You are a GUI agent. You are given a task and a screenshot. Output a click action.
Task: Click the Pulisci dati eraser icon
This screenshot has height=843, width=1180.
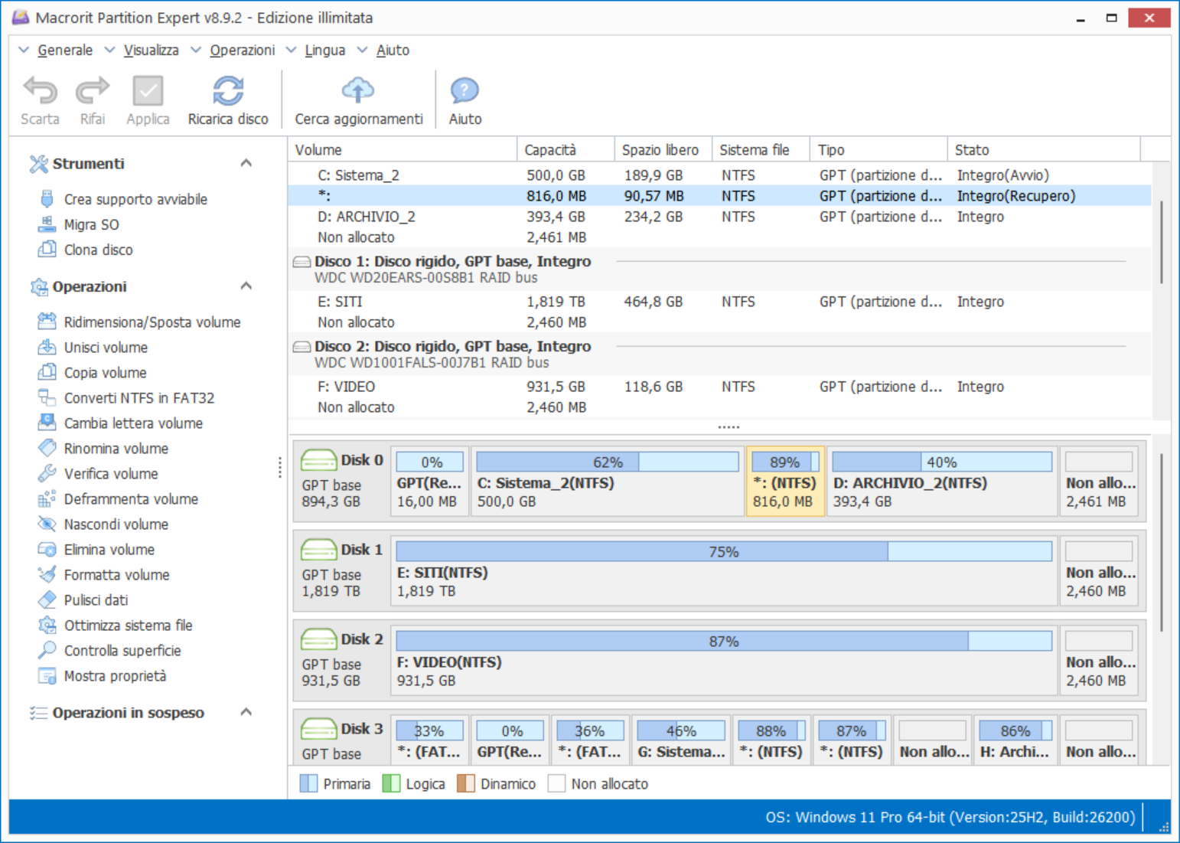click(x=47, y=600)
